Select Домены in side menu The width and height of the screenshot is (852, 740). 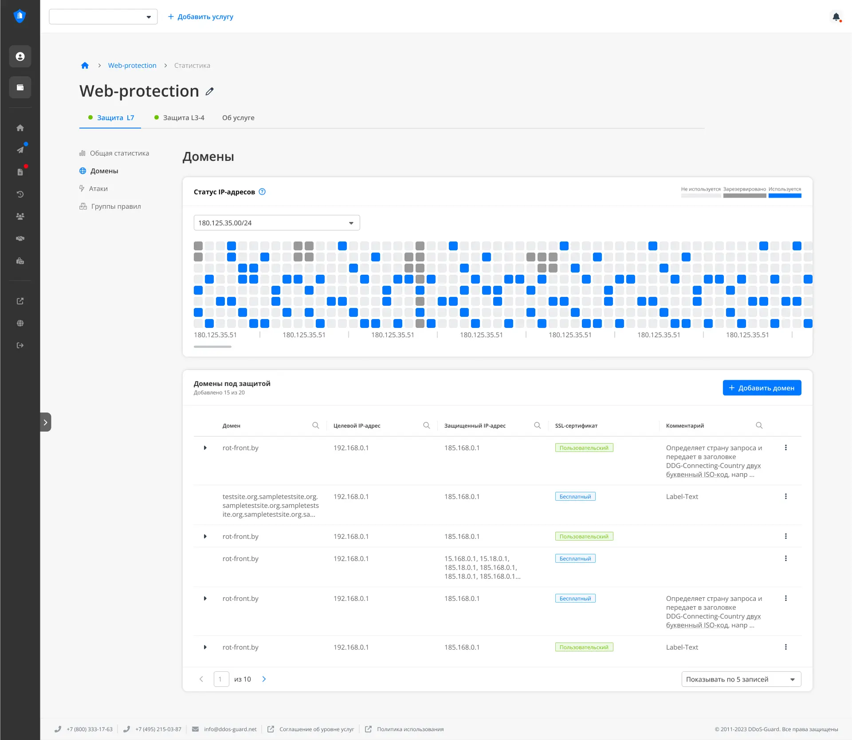point(99,171)
